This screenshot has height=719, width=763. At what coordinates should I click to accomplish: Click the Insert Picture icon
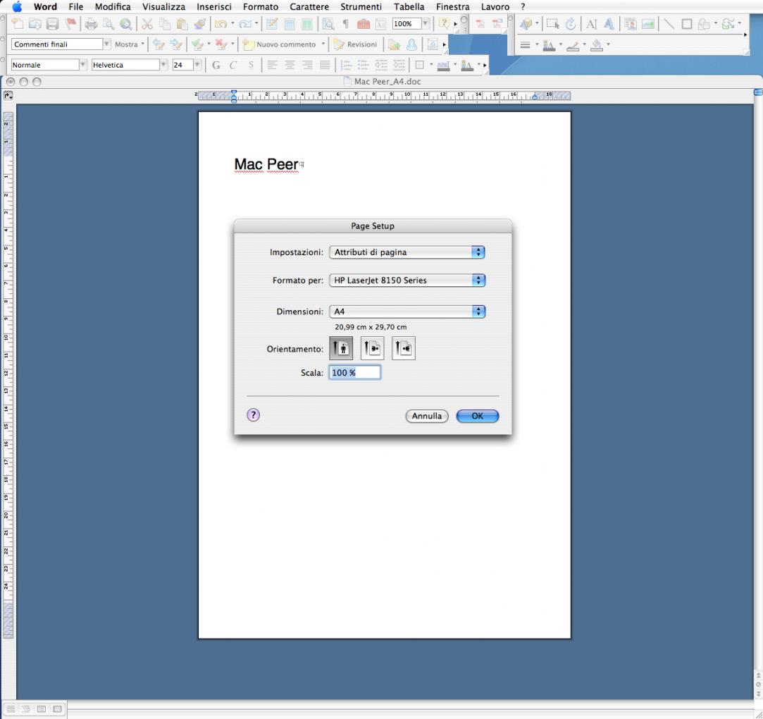pos(647,24)
